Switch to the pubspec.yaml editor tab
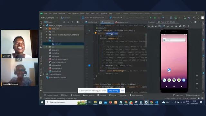This screenshot has width=206, height=116. [122, 22]
